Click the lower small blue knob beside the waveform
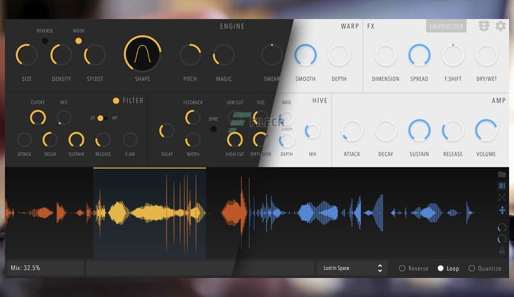This screenshot has height=297, width=514. (502, 239)
